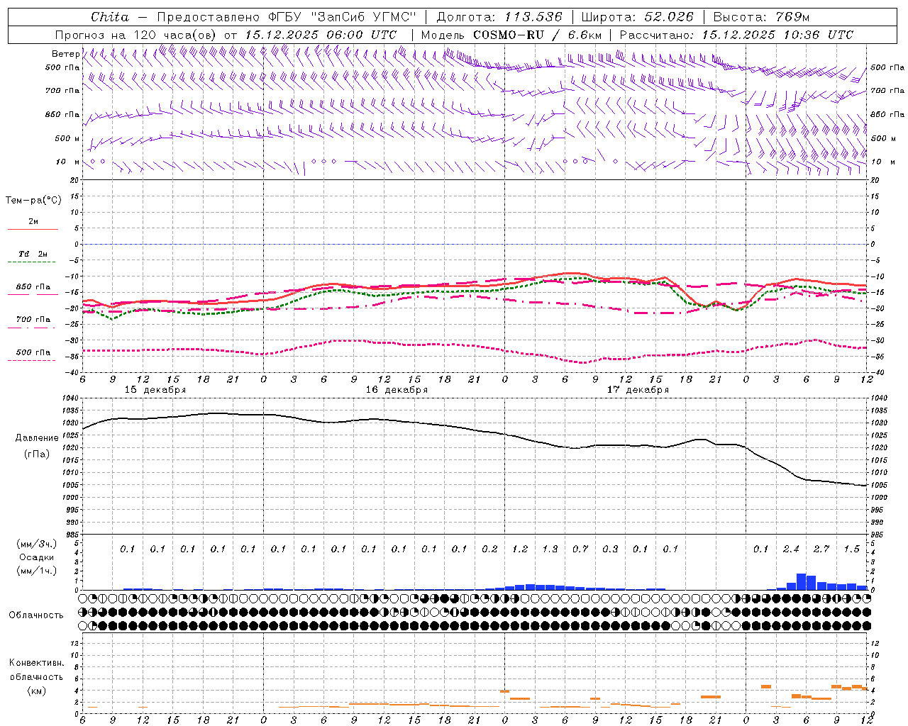Select the precipitation value 1.2
The width and height of the screenshot is (908, 726).
click(x=520, y=549)
